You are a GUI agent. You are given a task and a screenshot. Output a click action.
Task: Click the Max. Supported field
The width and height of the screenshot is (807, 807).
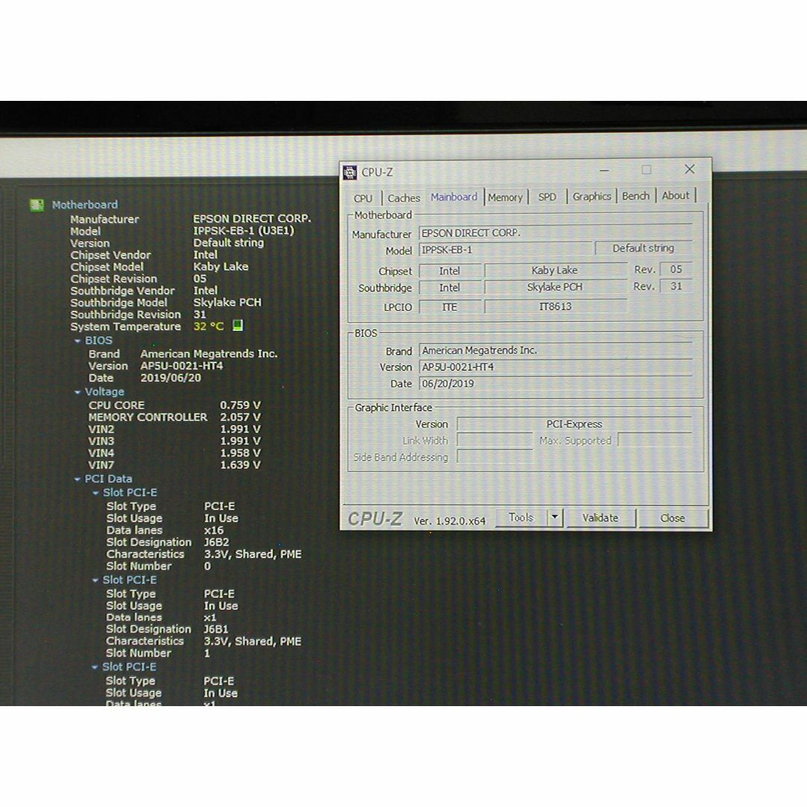tap(654, 440)
